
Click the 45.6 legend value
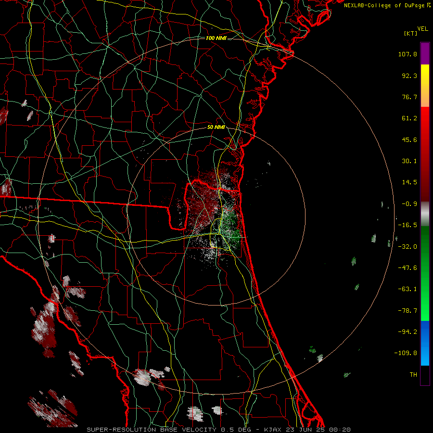coord(409,140)
